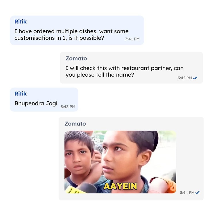Click the grey bubble area beside the meme image

point(190,158)
